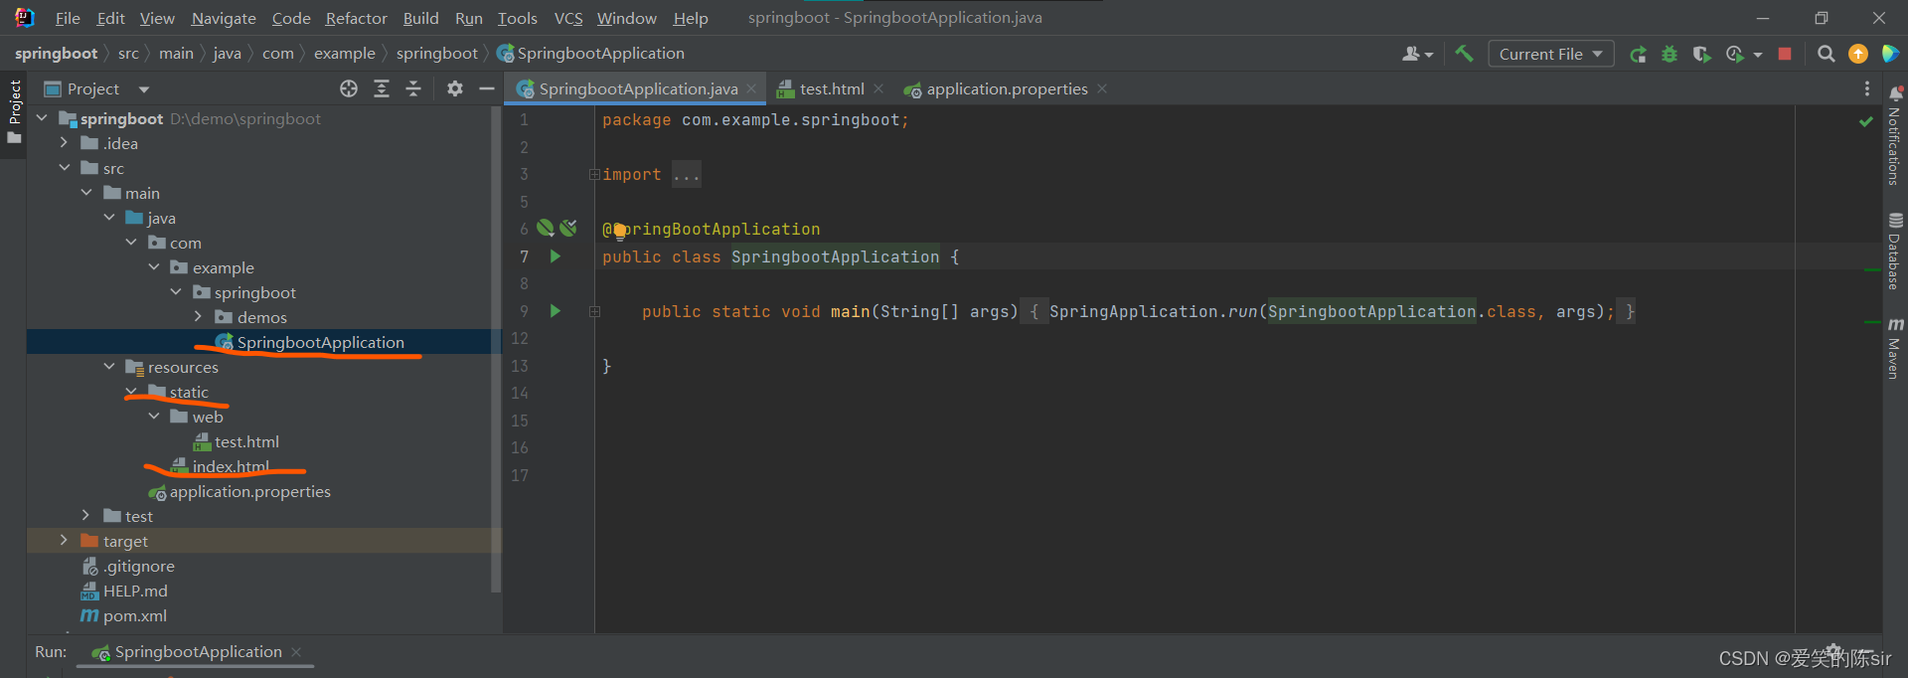The image size is (1908, 678).
Task: Click the run gutter arrow on line 7
Action: click(556, 256)
